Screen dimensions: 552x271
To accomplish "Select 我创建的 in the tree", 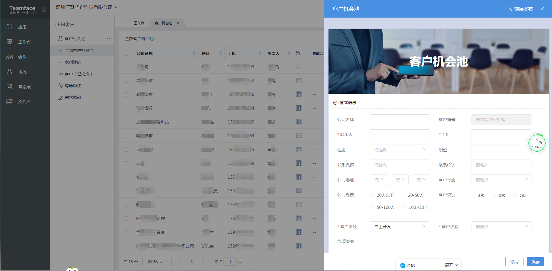I will pos(73,62).
